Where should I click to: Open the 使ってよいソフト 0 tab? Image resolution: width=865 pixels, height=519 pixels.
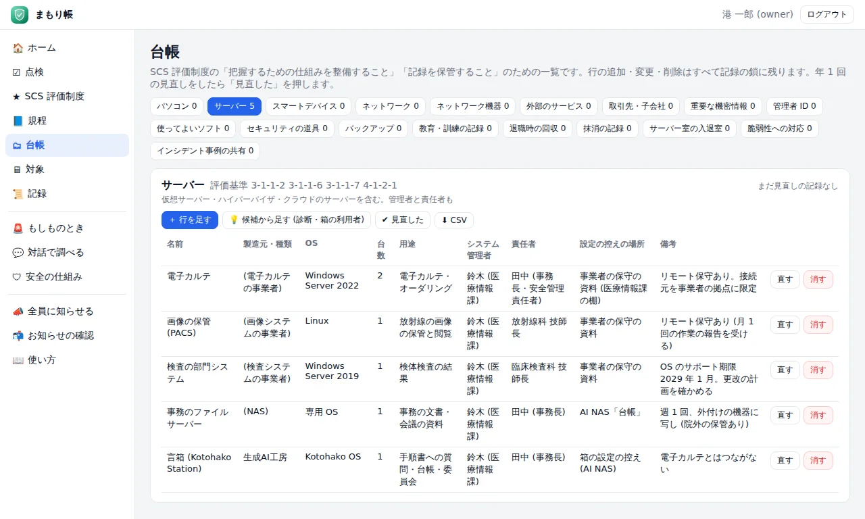point(193,128)
